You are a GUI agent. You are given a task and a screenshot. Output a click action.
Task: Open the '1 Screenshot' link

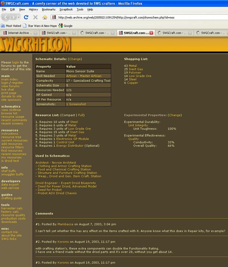coord(76,104)
